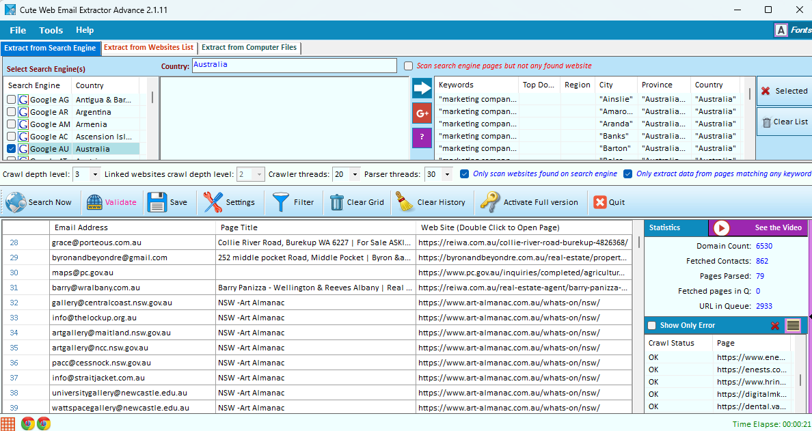Expand the Crawler threads dropdown
The height and width of the screenshot is (431, 812).
tap(354, 174)
